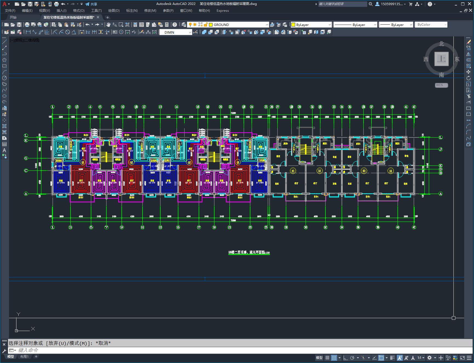Click the Zoom Window toolbar icon
This screenshot has width=474, height=363.
(121, 25)
